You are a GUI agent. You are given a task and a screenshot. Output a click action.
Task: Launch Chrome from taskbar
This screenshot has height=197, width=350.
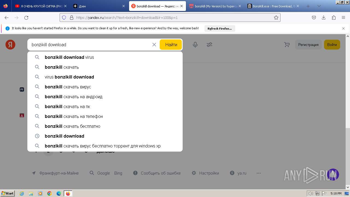click(49, 193)
